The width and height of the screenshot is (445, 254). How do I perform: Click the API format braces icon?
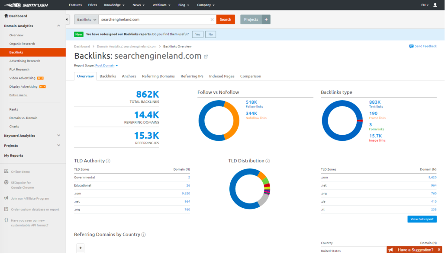(x=6, y=220)
